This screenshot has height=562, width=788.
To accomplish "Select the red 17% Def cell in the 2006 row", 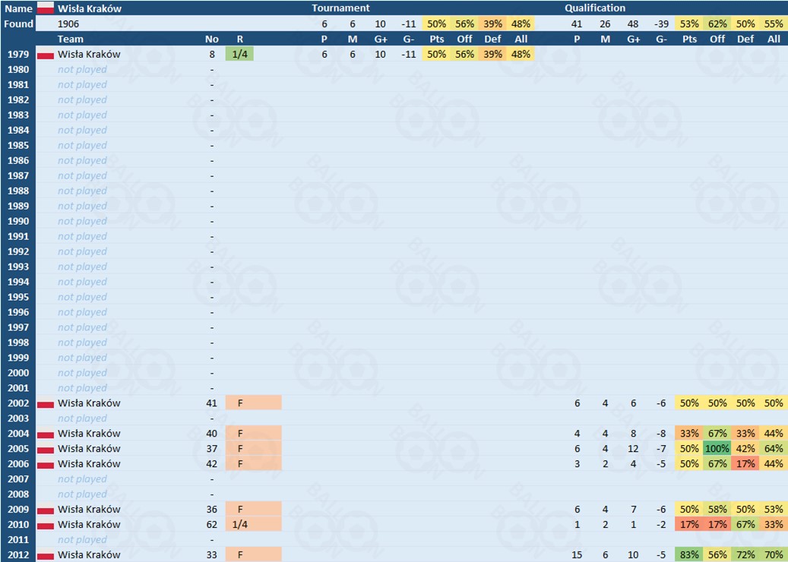I will pyautogui.click(x=745, y=464).
